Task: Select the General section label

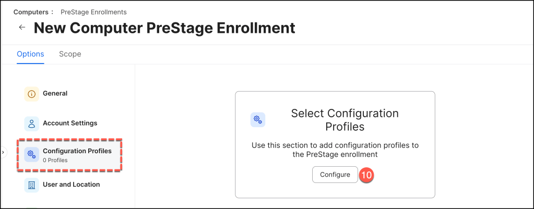Action: [x=55, y=93]
